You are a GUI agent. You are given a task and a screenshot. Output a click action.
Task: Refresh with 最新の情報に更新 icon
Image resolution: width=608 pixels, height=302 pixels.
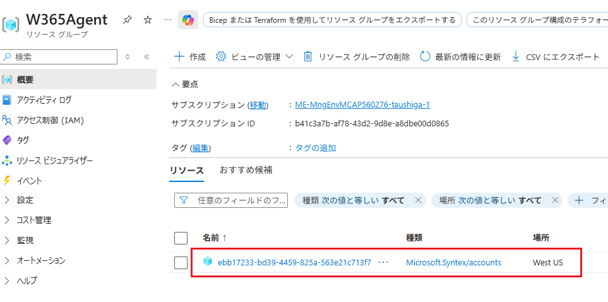click(x=426, y=57)
